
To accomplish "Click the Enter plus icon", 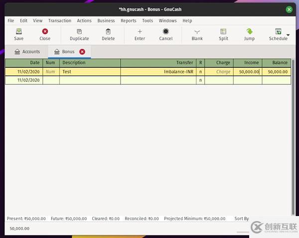I will point(140,31).
